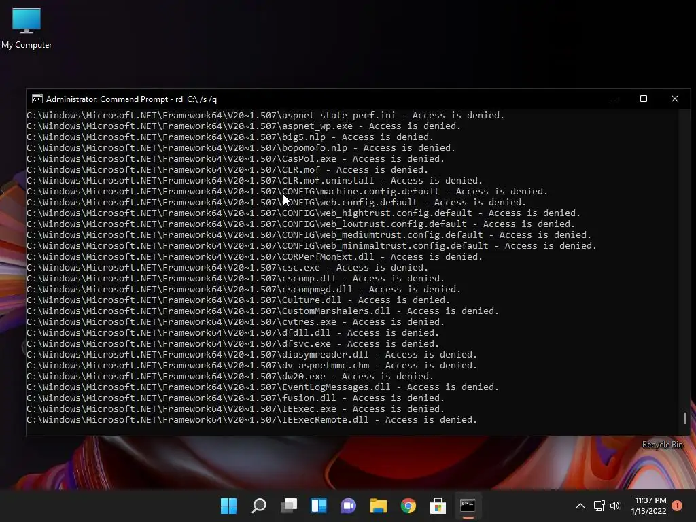Click the aspnet_state_perf.ini output line
Screen dimensions: 696x522
click(266, 116)
